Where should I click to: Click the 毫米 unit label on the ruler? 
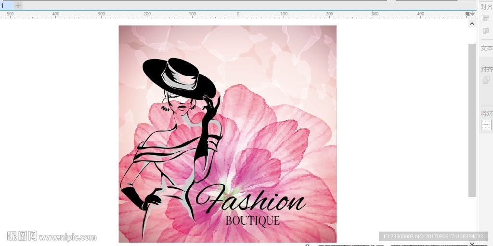469,14
